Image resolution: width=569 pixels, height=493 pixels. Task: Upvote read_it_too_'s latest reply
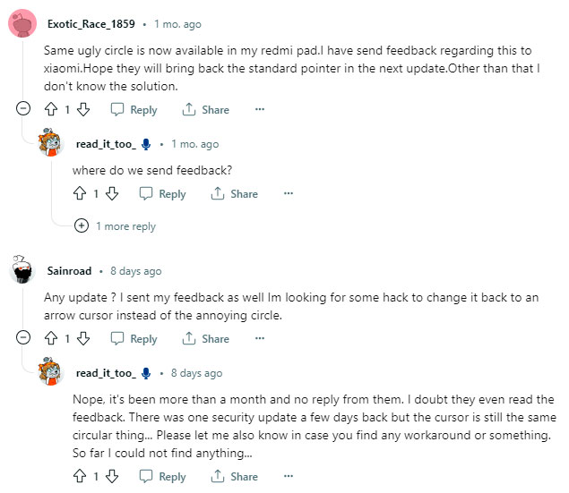tap(81, 476)
